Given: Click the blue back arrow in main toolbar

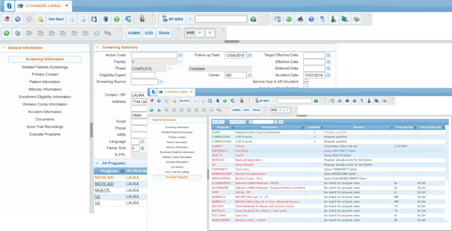Looking at the screenshot, I should (x=18, y=19).
